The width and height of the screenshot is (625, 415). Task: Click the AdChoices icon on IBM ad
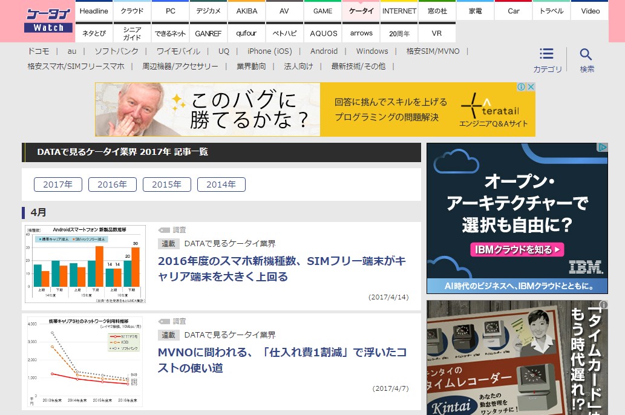pyautogui.click(x=602, y=148)
